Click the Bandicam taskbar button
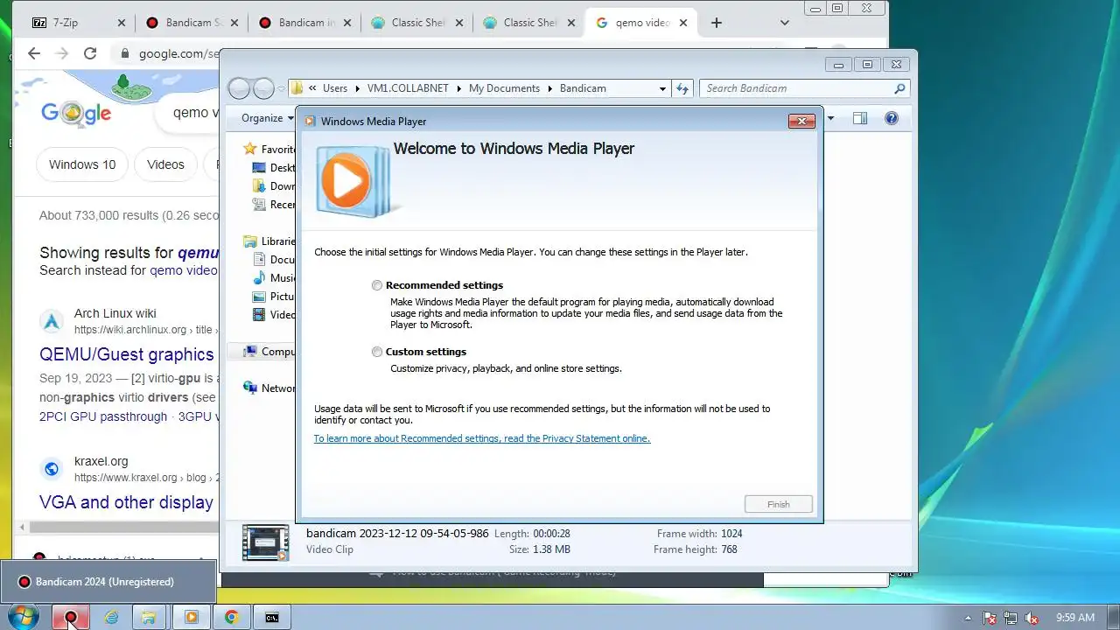This screenshot has height=630, width=1120. click(71, 617)
